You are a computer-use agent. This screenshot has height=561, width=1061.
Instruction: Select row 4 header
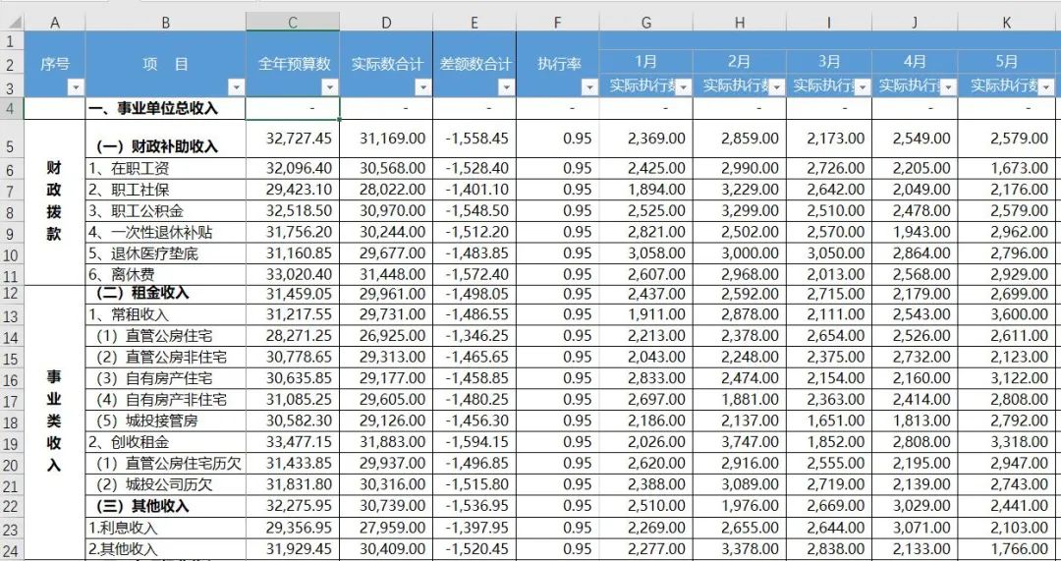click(12, 108)
